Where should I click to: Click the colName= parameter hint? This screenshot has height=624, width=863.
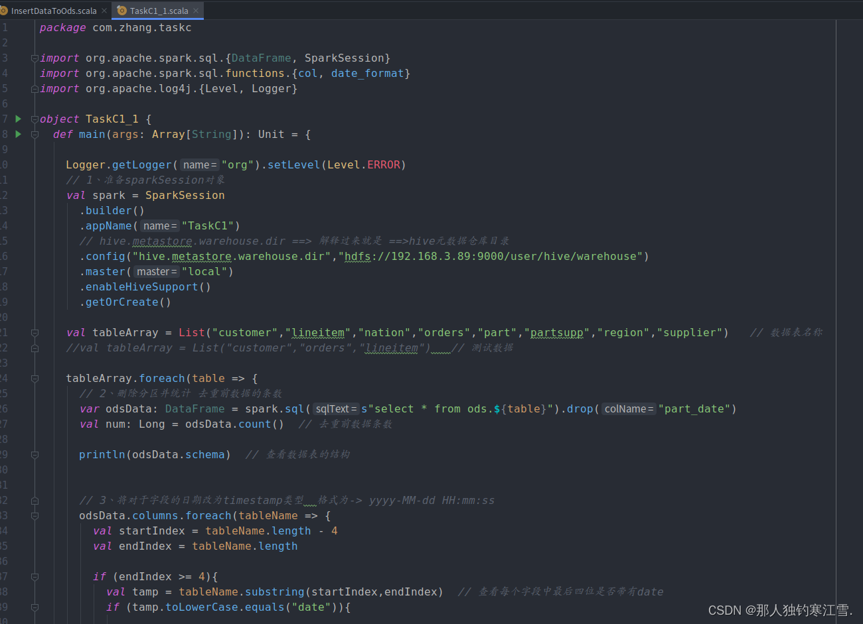tap(629, 409)
